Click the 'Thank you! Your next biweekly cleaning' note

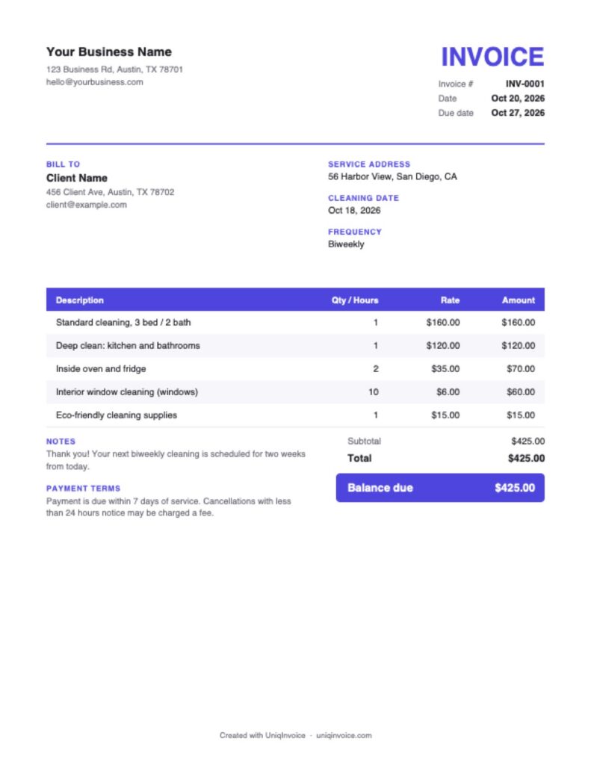176,460
